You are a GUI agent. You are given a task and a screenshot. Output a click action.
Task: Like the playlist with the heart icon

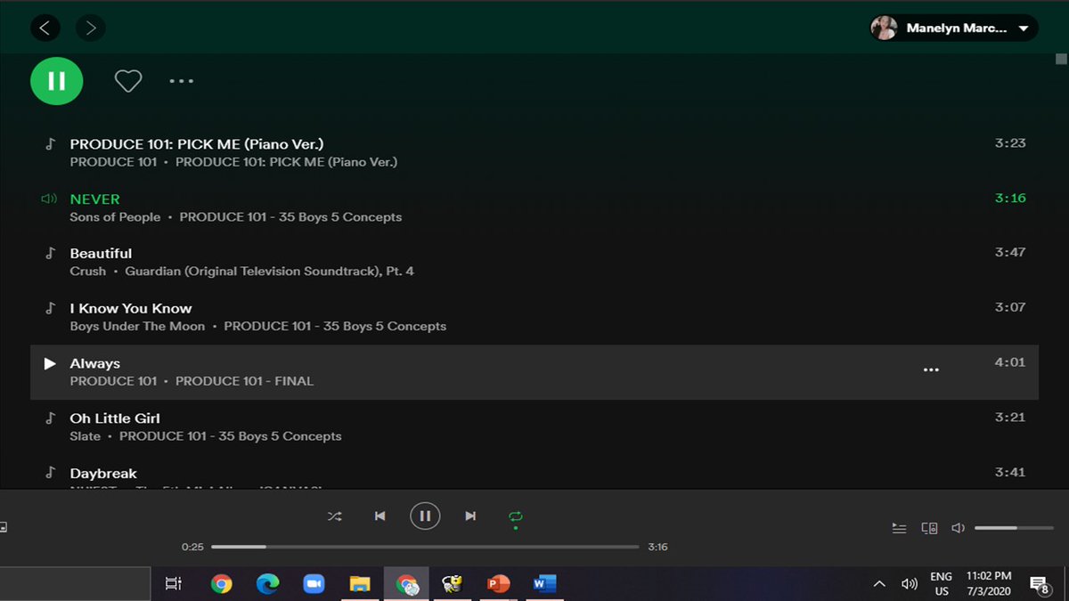pyautogui.click(x=128, y=81)
